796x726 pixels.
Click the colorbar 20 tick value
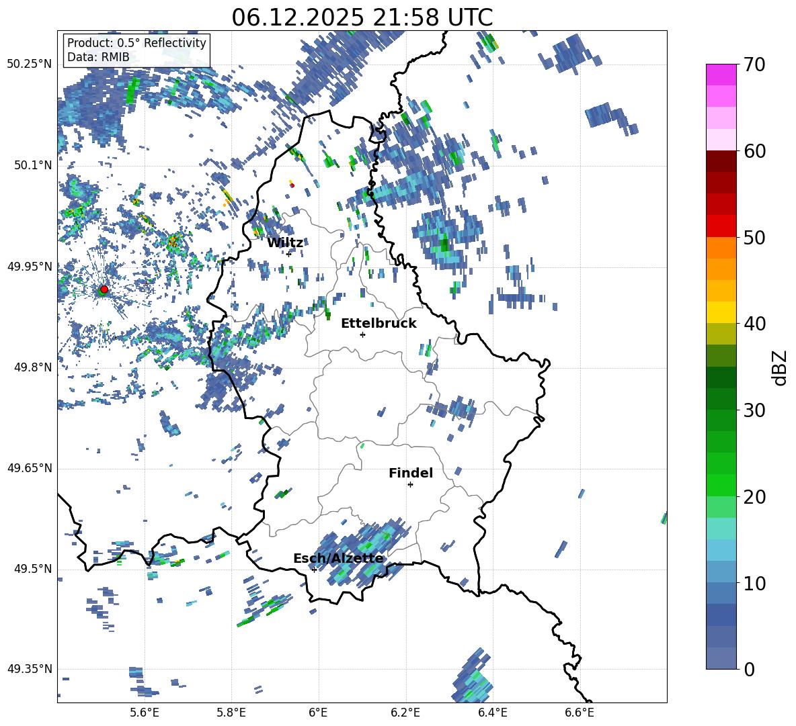tap(754, 496)
